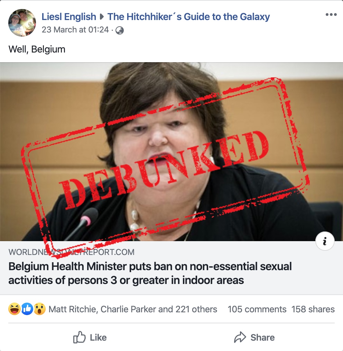Screen dimensions: 343x351
Task: Click the Wow surprised reaction emoji
Action: click(x=40, y=309)
